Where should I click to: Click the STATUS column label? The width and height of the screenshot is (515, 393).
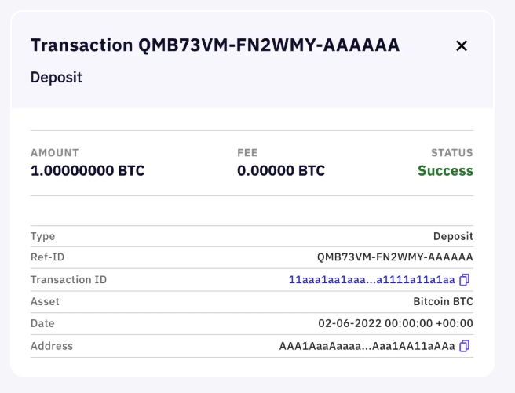pyautogui.click(x=452, y=153)
